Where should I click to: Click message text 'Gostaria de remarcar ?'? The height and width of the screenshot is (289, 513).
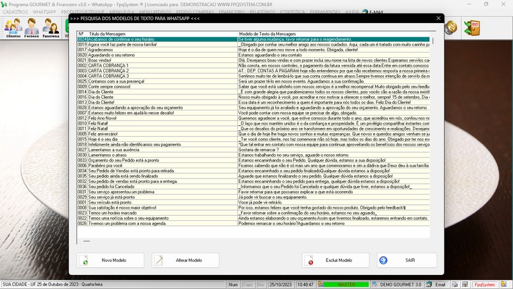(x=259, y=150)
